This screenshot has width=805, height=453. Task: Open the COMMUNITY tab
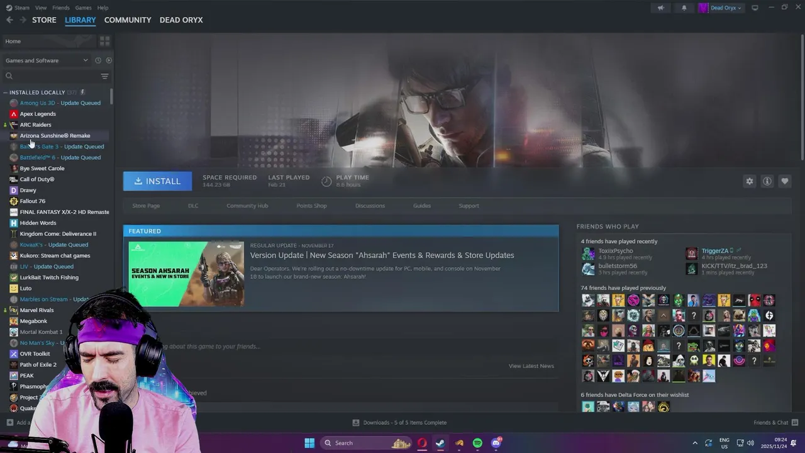(128, 20)
